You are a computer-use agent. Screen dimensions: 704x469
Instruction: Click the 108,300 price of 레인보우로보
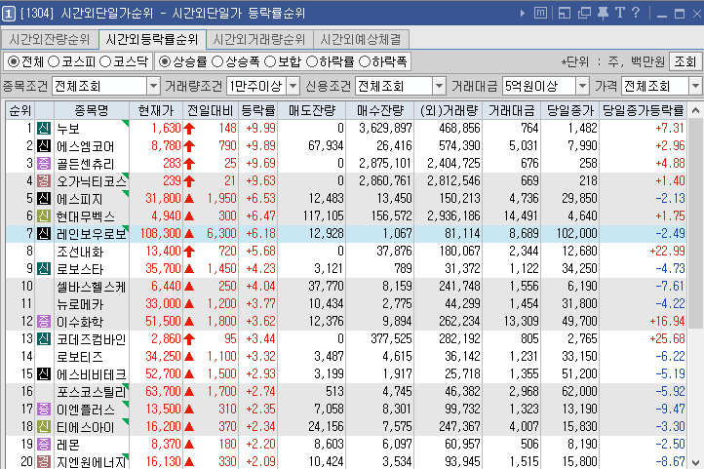(x=161, y=233)
